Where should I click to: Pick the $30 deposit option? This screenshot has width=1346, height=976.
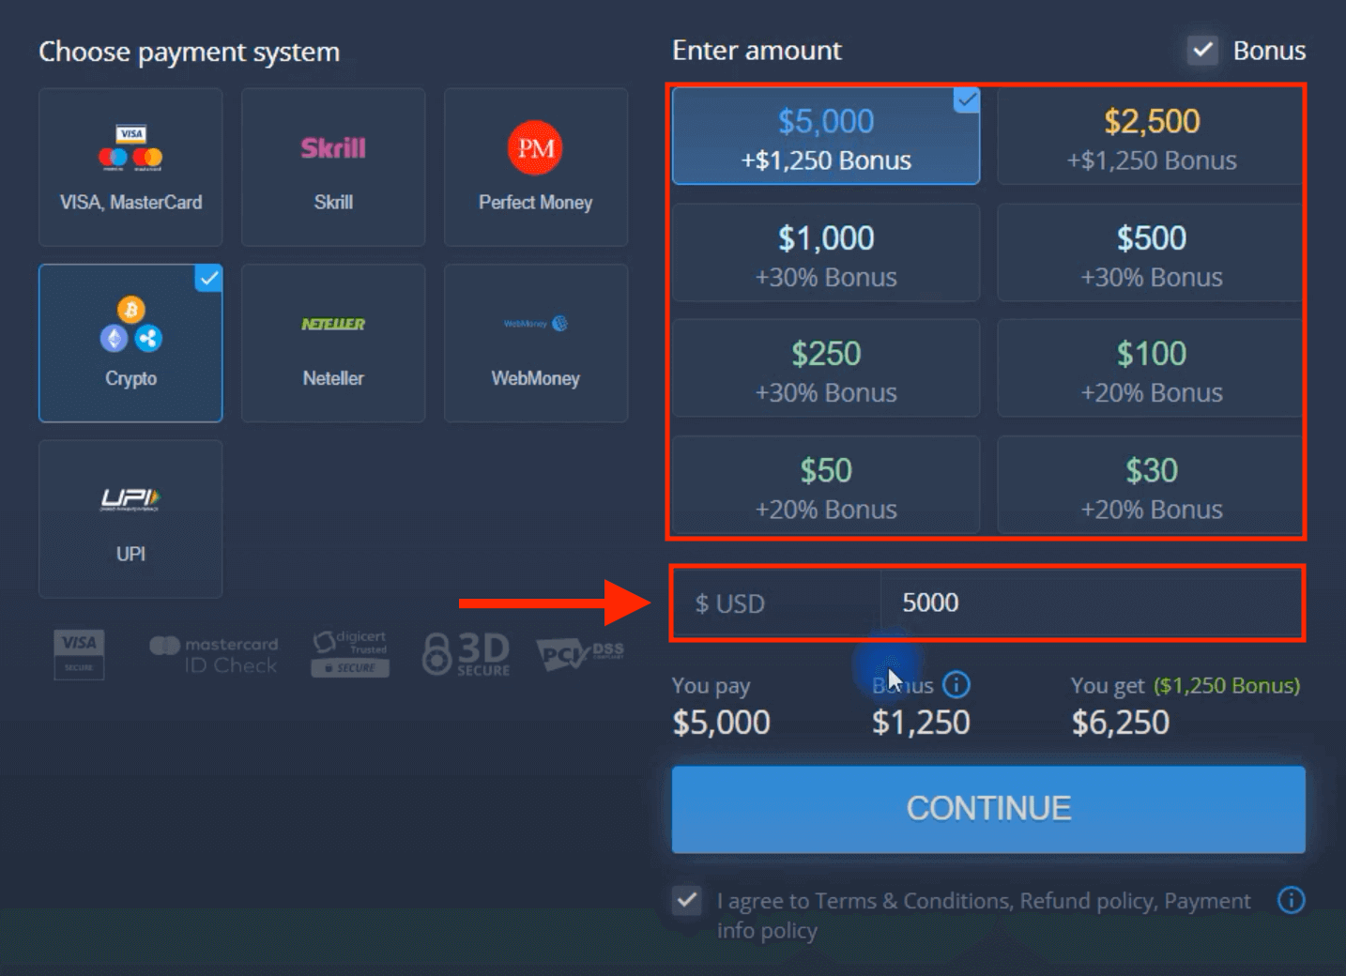pos(1150,485)
